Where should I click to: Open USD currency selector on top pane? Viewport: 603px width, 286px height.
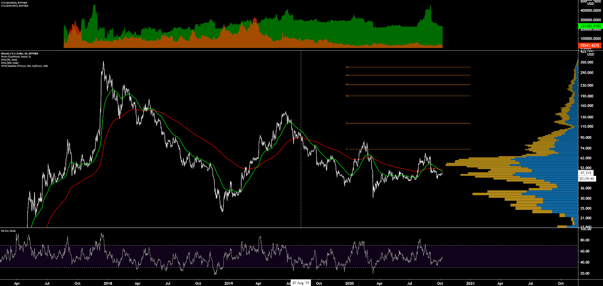(x=591, y=4)
